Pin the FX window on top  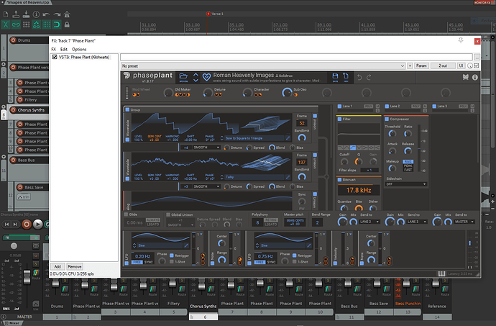click(x=461, y=40)
